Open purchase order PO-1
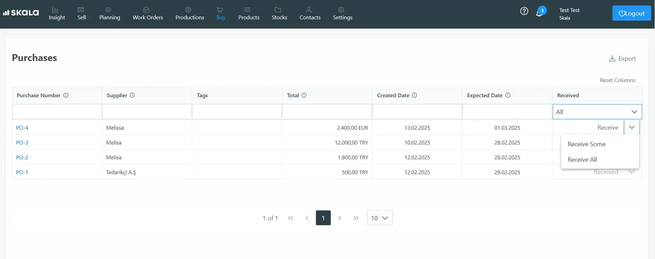This screenshot has width=655, height=259. tap(22, 172)
